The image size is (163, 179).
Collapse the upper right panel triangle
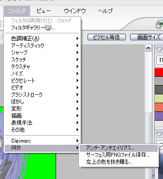pos(159,49)
